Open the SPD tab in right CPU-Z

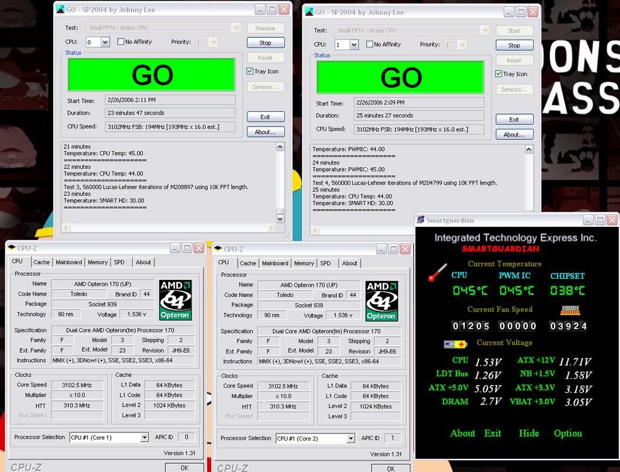click(325, 263)
